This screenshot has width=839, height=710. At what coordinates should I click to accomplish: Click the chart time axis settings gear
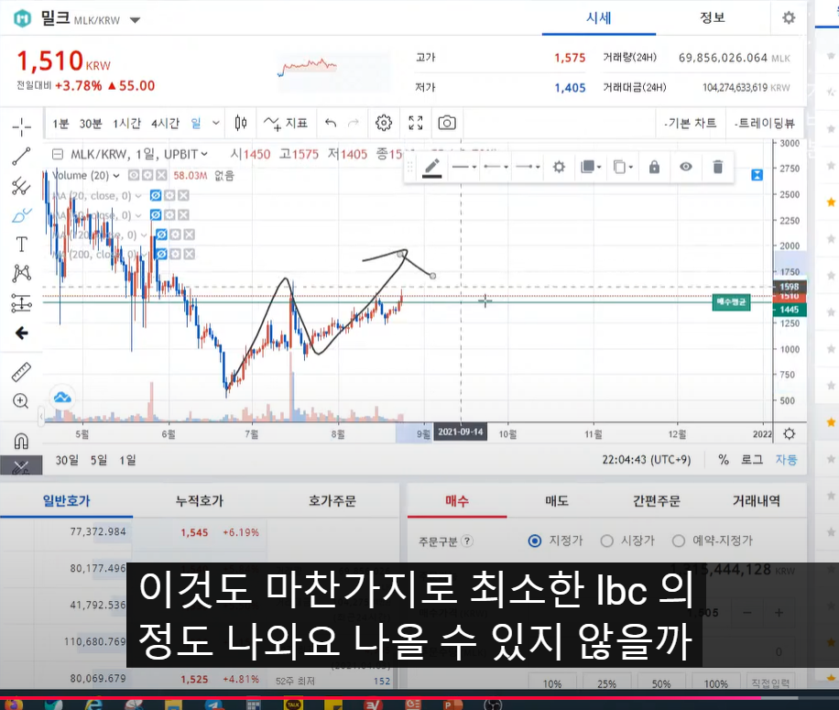point(790,434)
